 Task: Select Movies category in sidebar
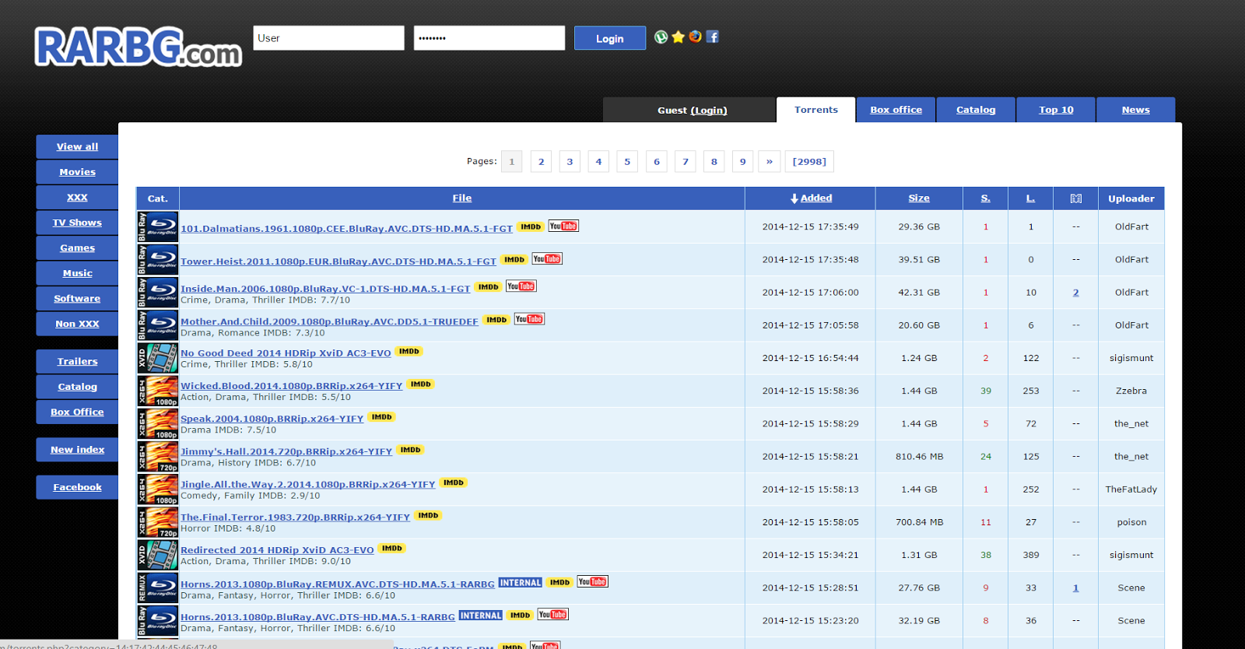pyautogui.click(x=77, y=172)
